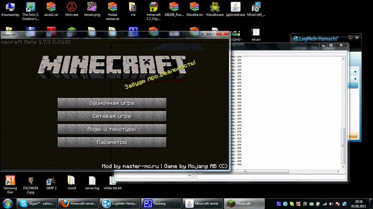Maximize the Minecraft server window

coord(331,45)
